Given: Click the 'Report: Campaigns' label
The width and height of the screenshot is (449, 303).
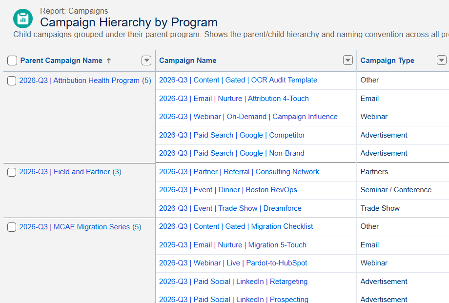Looking at the screenshot, I should pyautogui.click(x=74, y=11).
